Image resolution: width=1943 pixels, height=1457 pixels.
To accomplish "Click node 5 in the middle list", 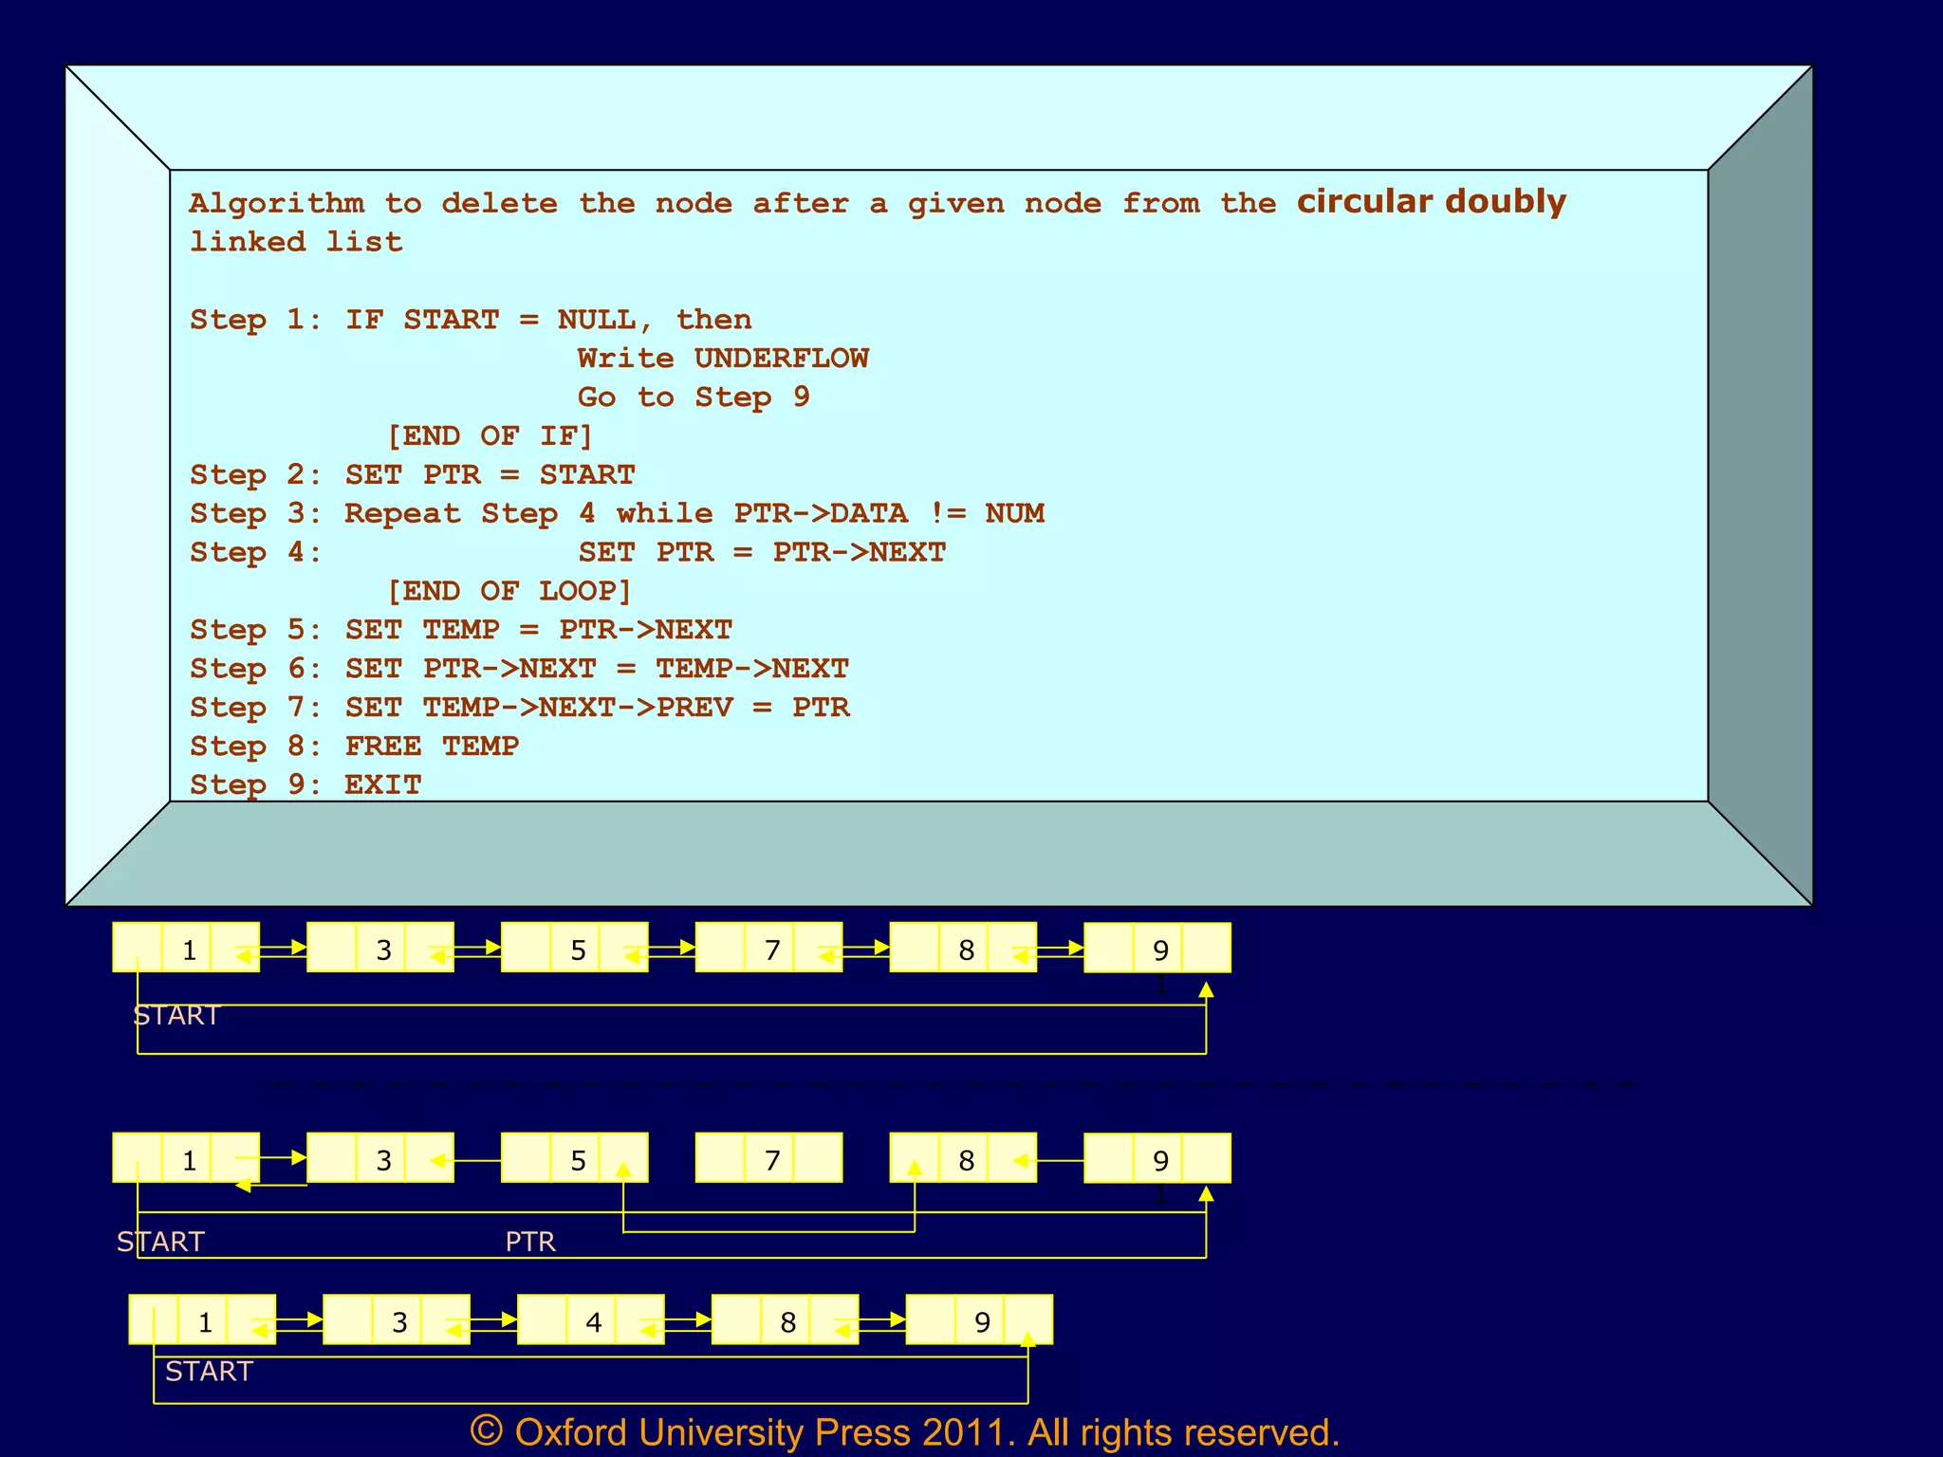I will (577, 1159).
